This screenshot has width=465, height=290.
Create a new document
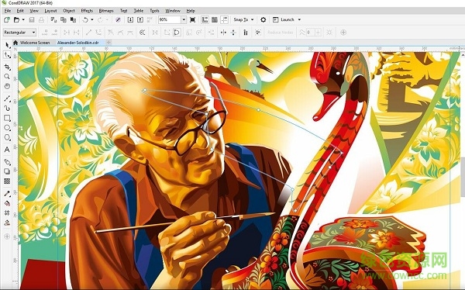[x=6, y=19]
